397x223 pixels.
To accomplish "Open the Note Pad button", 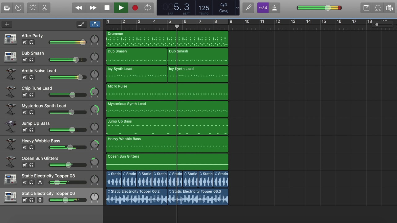I will [366, 8].
